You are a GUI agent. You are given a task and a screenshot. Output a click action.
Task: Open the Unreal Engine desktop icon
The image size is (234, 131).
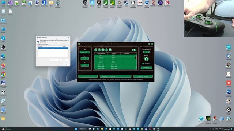(133, 4)
